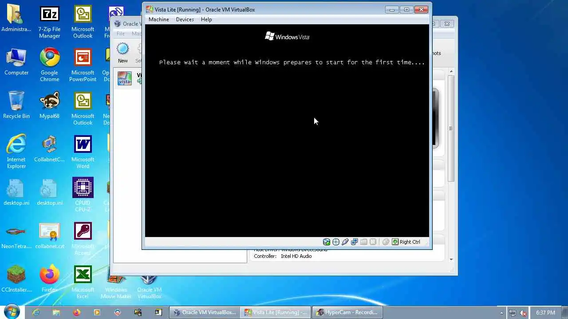
Task: Open the CollabnetC... desktop icon
Action: coord(49,148)
